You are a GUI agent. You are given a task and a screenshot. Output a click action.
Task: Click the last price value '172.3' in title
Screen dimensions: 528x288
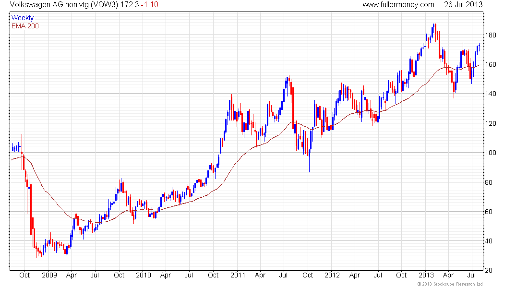point(130,5)
